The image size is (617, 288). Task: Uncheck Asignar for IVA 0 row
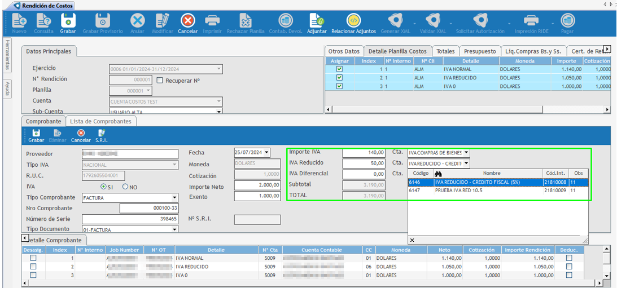coord(340,86)
